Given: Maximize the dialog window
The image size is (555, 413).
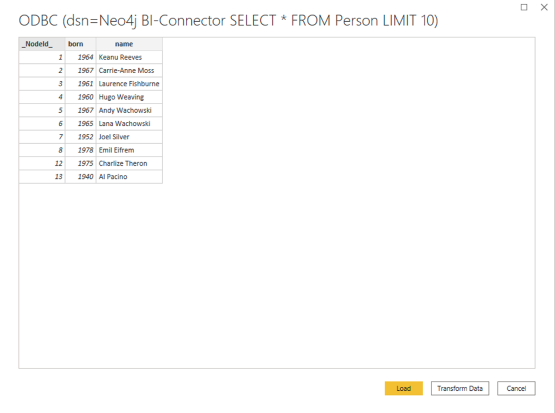Looking at the screenshot, I should pos(524,7).
